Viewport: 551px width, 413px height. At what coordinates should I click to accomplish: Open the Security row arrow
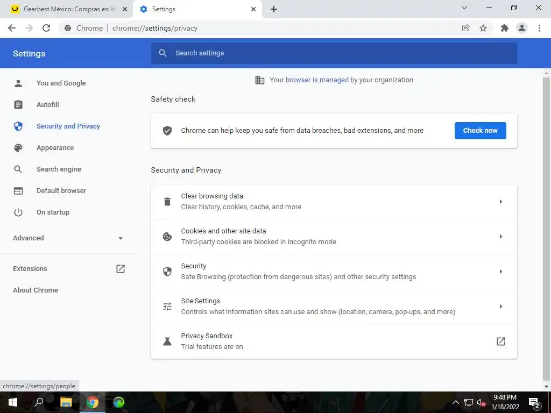(x=501, y=272)
